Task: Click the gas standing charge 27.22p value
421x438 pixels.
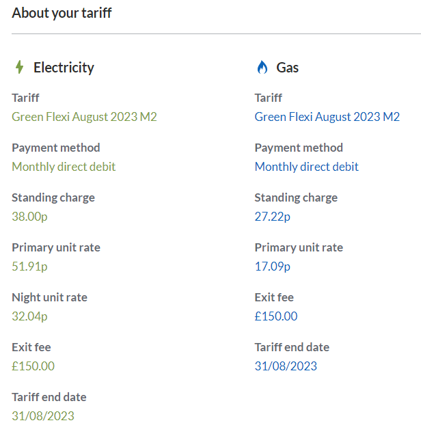Action: 273,217
